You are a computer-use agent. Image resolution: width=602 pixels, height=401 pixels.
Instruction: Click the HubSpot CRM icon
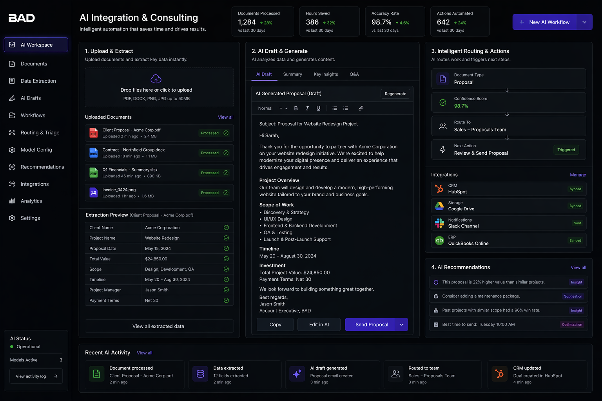[439, 189]
